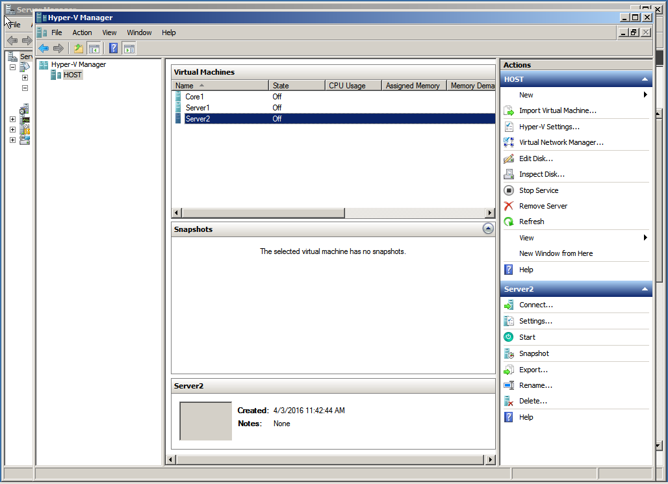
Task: Open the Action menu
Action: [x=82, y=32]
